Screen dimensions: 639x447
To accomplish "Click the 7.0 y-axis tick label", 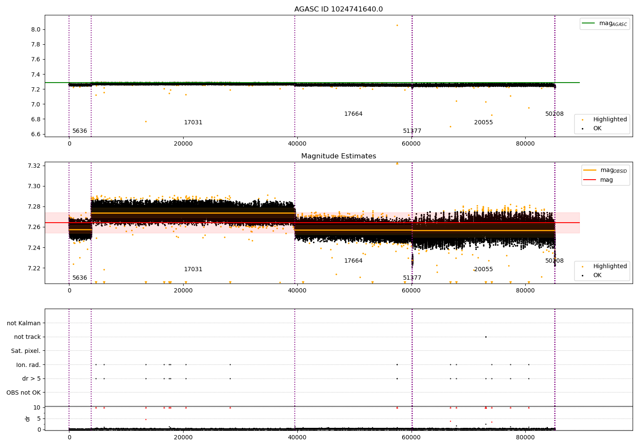I will [36, 104].
